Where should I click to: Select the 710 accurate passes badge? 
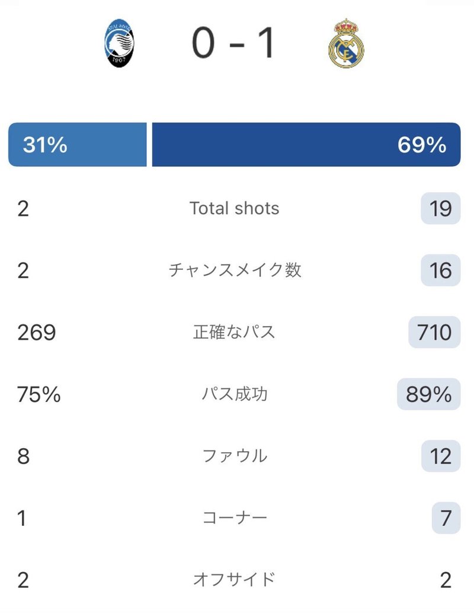pos(434,332)
